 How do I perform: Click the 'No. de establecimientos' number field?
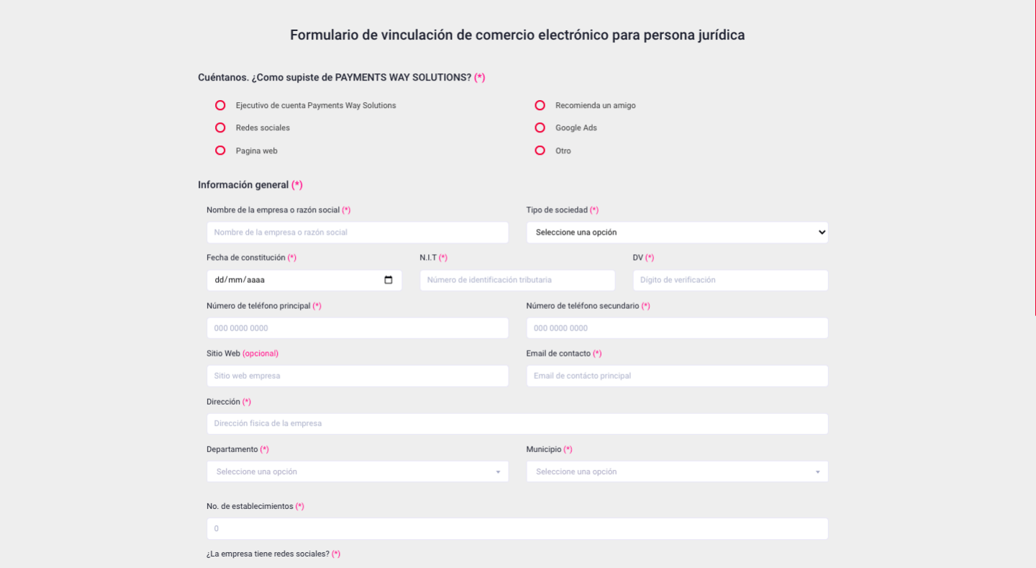click(x=517, y=528)
